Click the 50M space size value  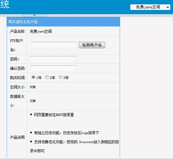[33, 87]
